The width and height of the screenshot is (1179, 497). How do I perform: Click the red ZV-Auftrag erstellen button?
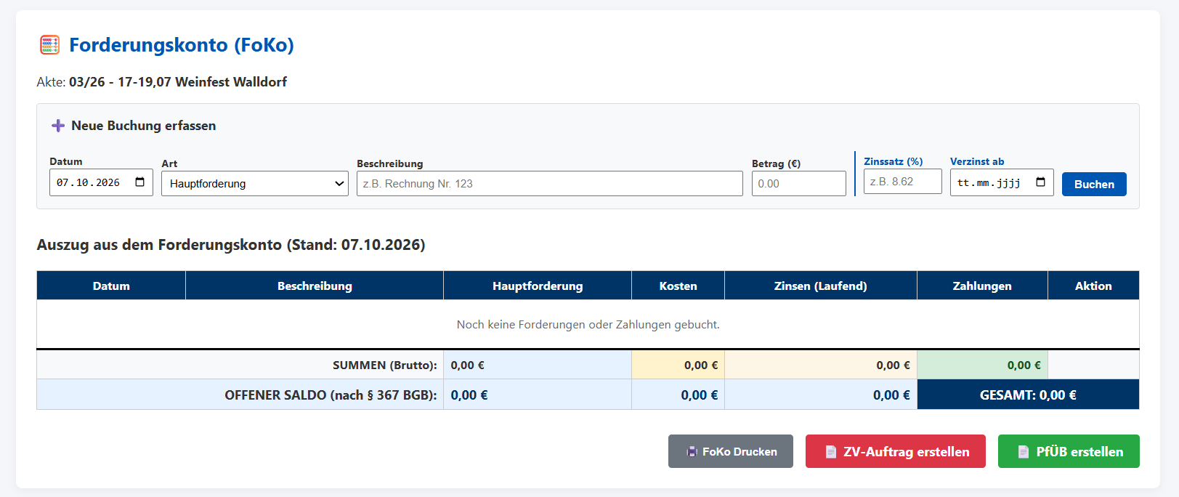tap(896, 451)
